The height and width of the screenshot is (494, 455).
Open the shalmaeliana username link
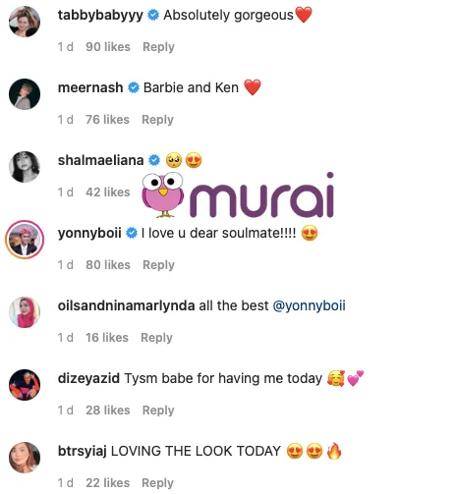tap(100, 160)
